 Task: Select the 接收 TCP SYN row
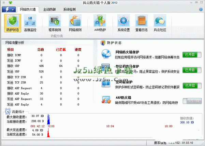tap(43, 77)
